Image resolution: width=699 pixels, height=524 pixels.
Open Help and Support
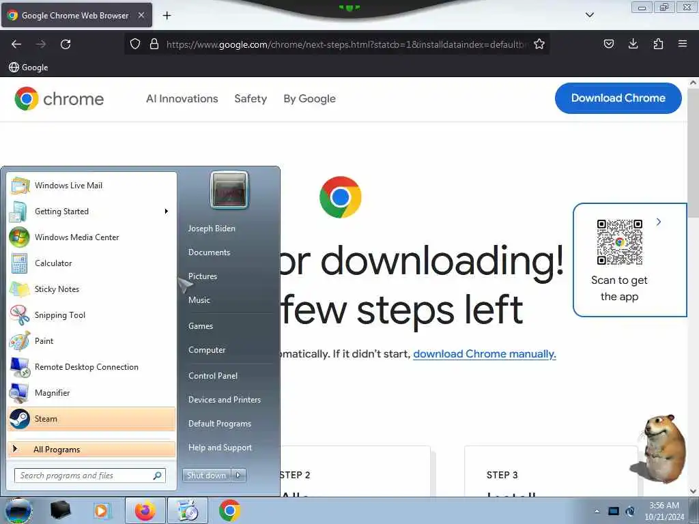point(220,448)
